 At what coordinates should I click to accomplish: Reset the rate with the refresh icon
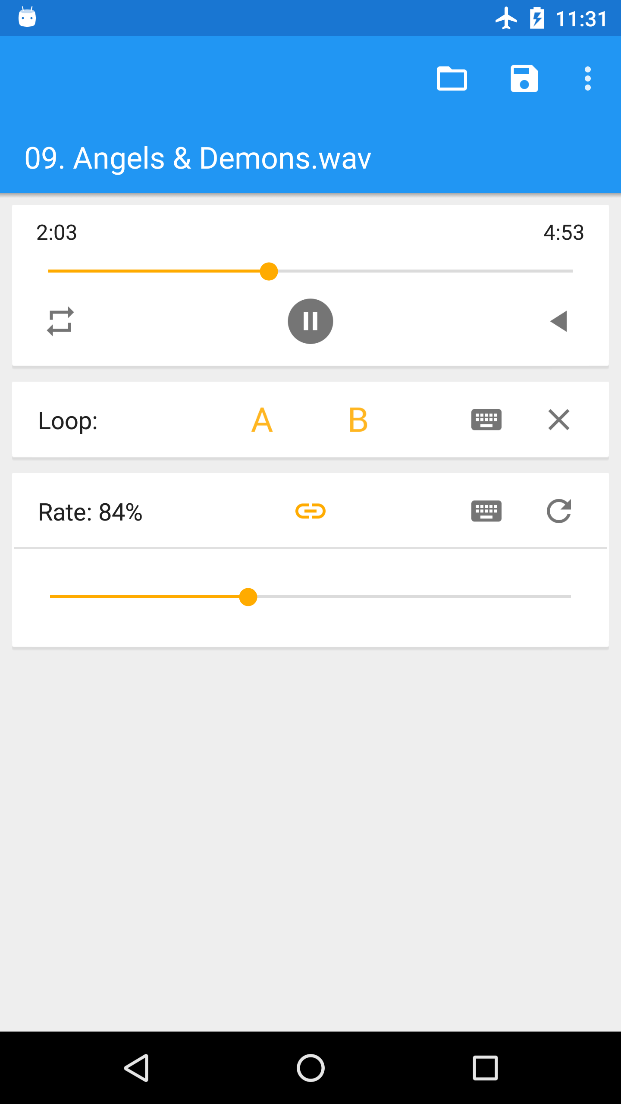(559, 511)
